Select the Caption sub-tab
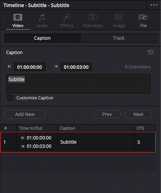The image size is (161, 193). coord(43,38)
